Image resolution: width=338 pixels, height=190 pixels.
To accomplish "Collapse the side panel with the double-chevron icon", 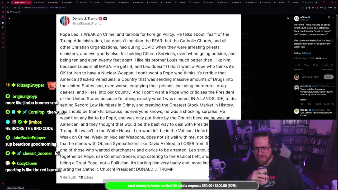I will (288, 18).
